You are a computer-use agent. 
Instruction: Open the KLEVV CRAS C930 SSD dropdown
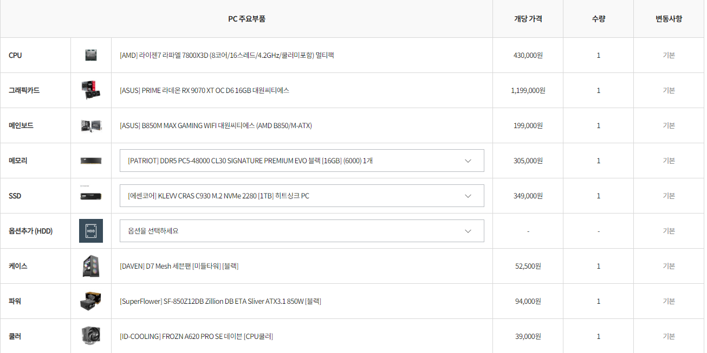(x=302, y=196)
